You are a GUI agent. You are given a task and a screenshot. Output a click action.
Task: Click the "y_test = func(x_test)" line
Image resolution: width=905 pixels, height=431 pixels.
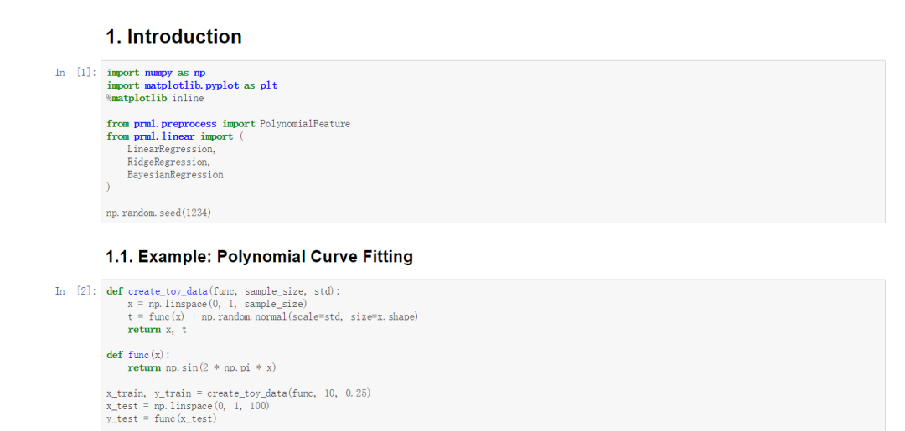(x=161, y=418)
